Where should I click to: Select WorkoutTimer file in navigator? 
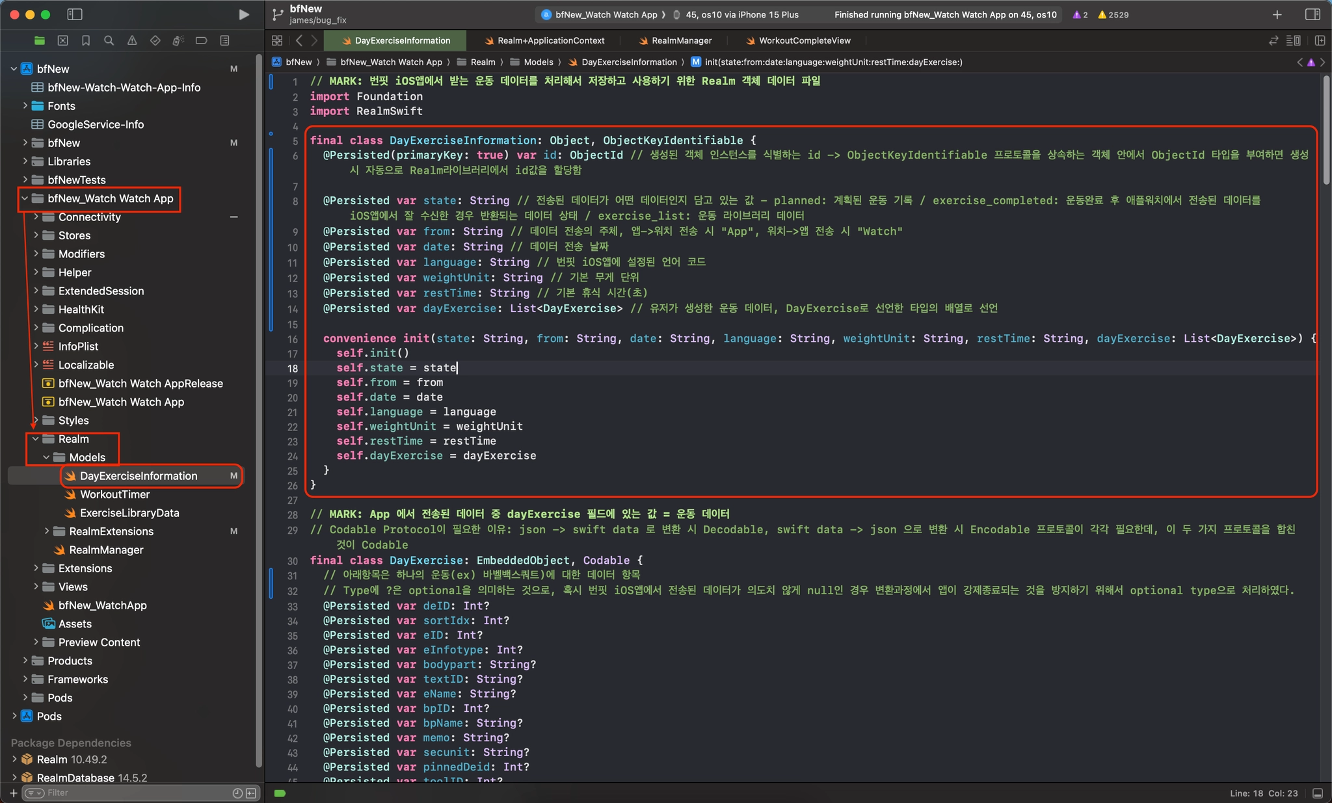pyautogui.click(x=114, y=494)
